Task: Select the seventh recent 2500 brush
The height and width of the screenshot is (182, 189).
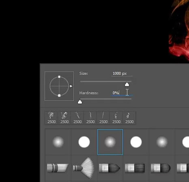Action: [x=129, y=117]
